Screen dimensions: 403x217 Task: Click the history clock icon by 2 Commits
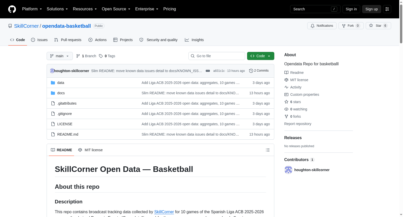[251, 71]
